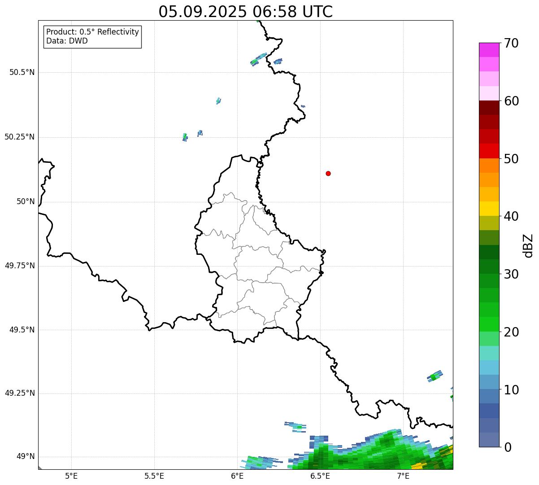This screenshot has width=539, height=485.
Task: Click the 50 colorbar tick label
Action: (x=511, y=159)
